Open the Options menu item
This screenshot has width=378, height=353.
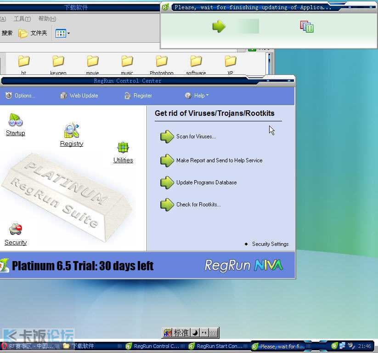click(20, 96)
